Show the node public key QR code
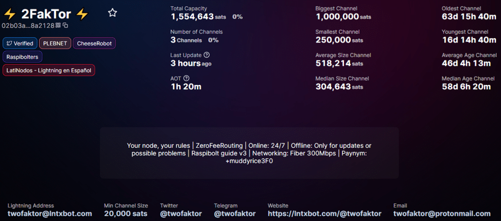 (x=58, y=25)
